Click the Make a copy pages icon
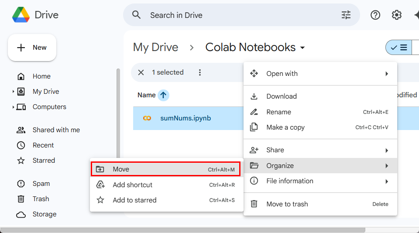Viewport: 419px width, 233px height. [254, 127]
